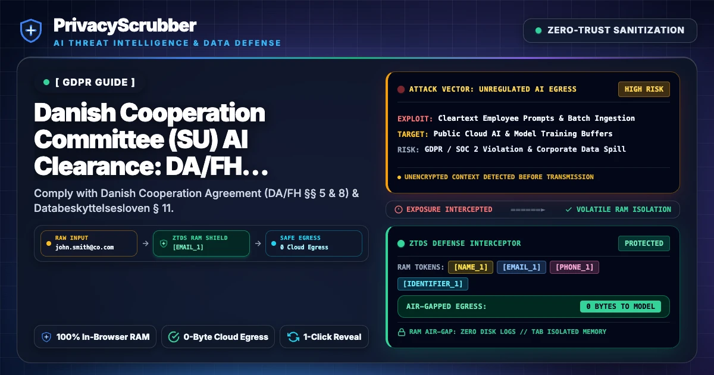Click AI THREAT INTELLIGENCE & DATA DEFENSE tagline

pyautogui.click(x=167, y=43)
